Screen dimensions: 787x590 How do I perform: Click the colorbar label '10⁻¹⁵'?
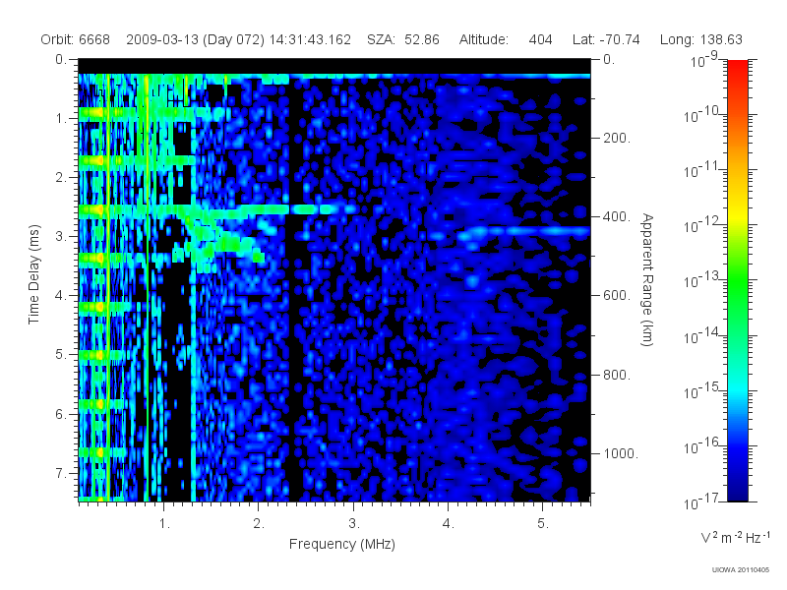point(702,390)
